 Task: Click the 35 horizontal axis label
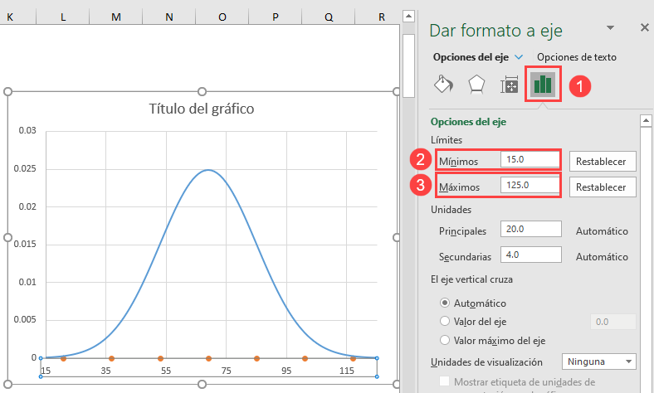[x=105, y=371]
